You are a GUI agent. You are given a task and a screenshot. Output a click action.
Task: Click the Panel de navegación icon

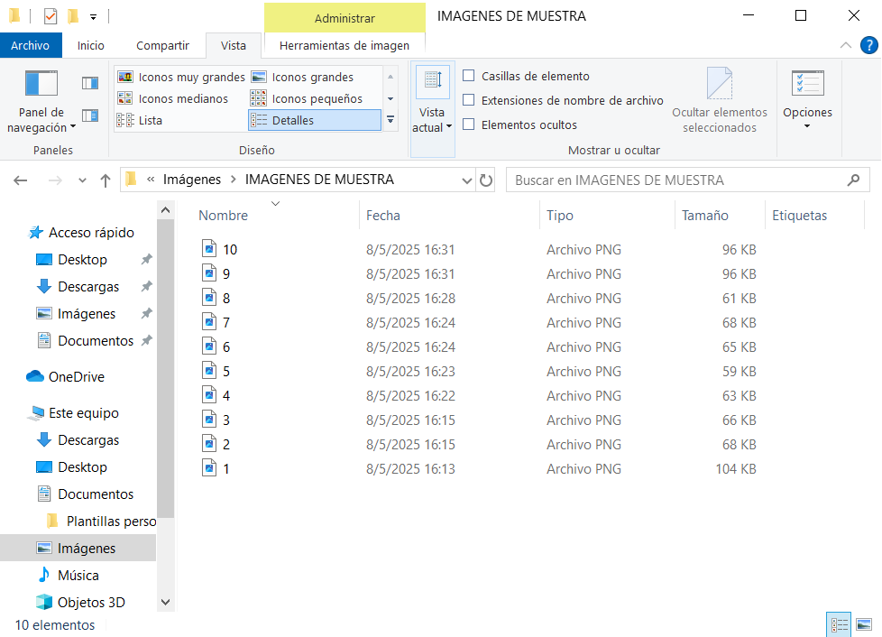(41, 84)
